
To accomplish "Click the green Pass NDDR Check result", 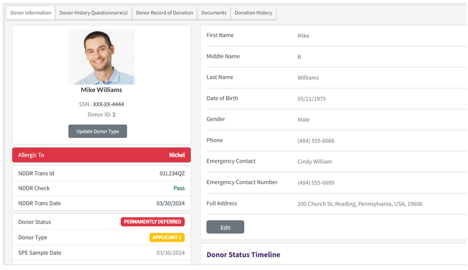I will [x=179, y=189].
